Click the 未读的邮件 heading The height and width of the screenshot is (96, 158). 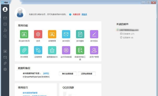point(123,24)
